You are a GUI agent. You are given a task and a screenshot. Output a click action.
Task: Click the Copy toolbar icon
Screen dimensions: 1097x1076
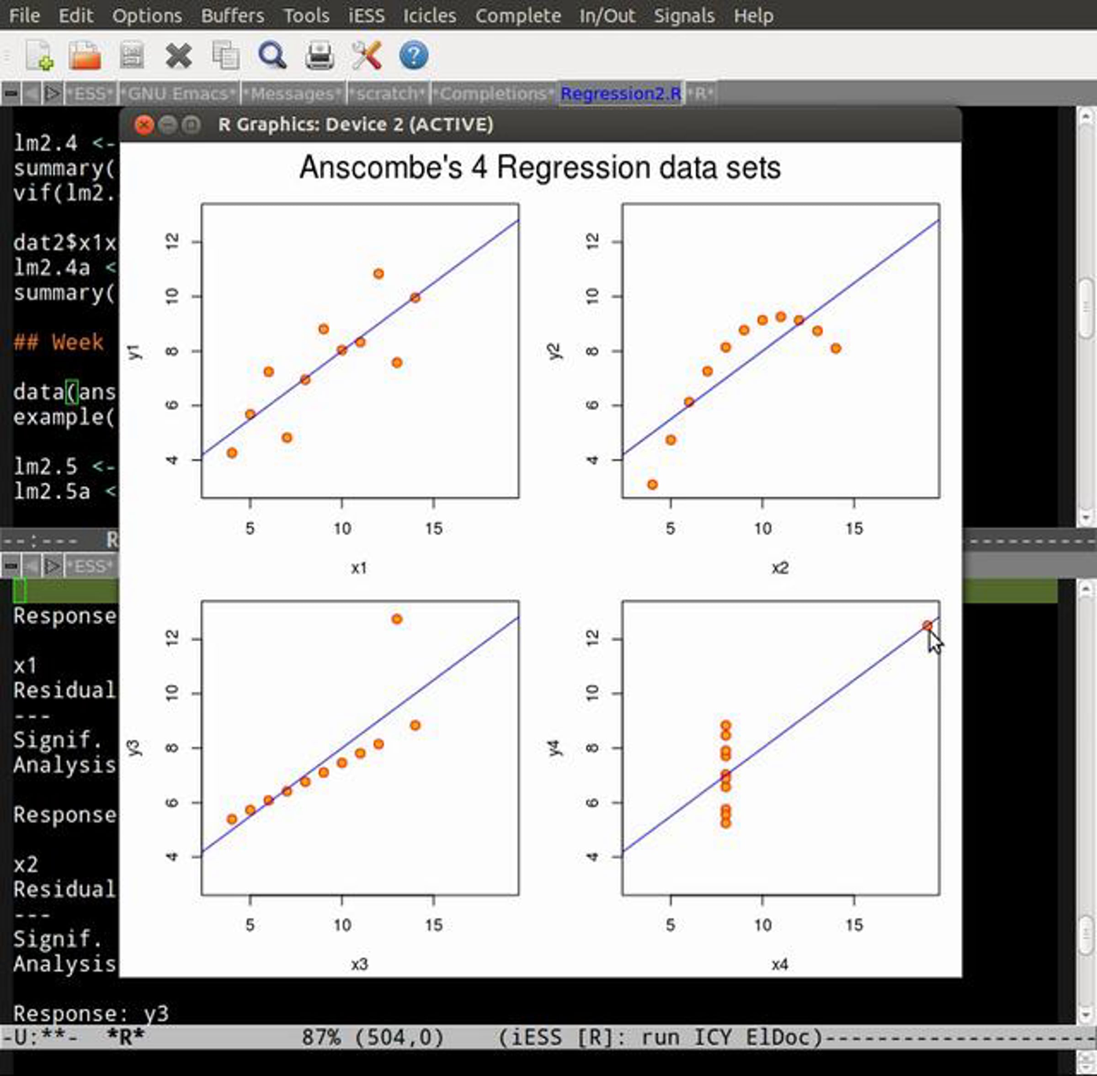click(x=226, y=56)
